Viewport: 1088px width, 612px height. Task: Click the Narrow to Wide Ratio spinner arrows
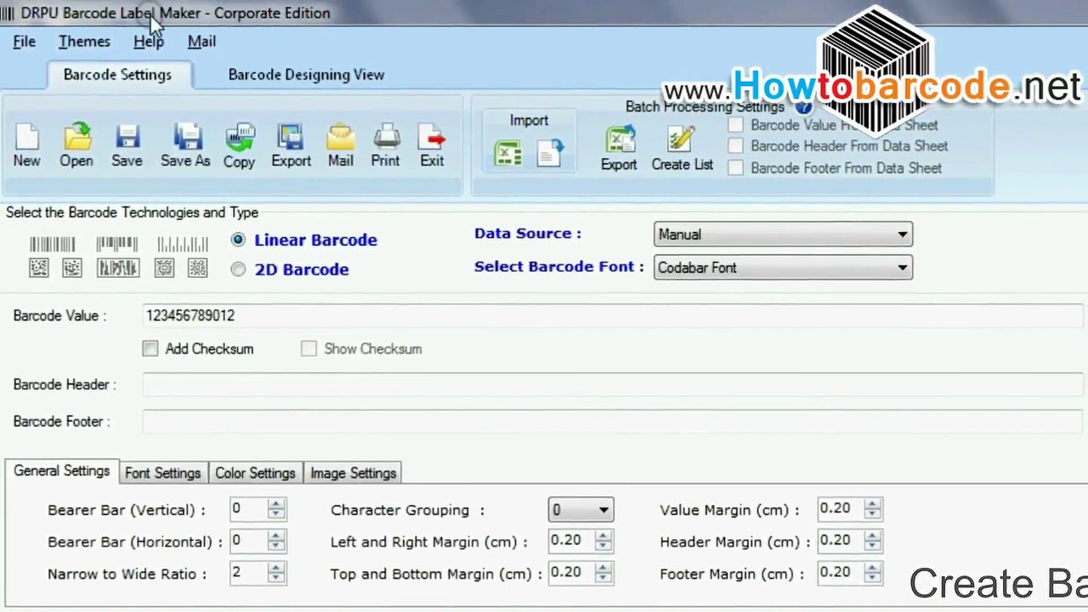point(275,573)
